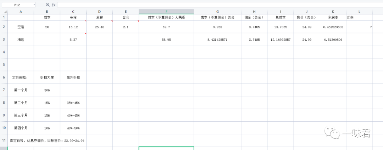Click the 10% cell for 第四个月
383x150 pixels.
47,128
